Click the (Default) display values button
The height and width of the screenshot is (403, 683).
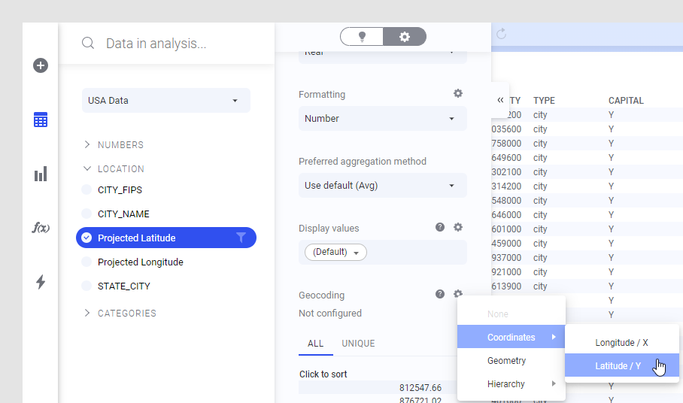click(x=335, y=253)
